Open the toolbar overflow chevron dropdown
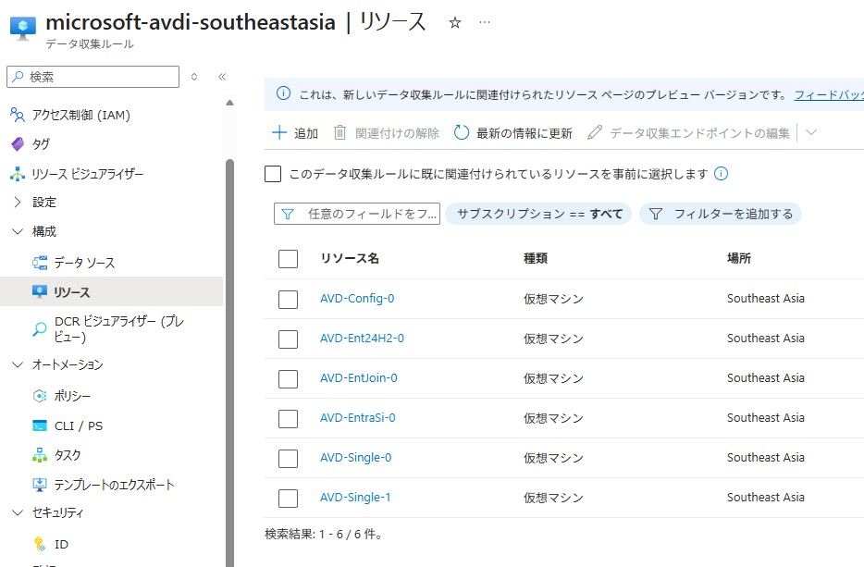864x567 pixels. [x=811, y=133]
